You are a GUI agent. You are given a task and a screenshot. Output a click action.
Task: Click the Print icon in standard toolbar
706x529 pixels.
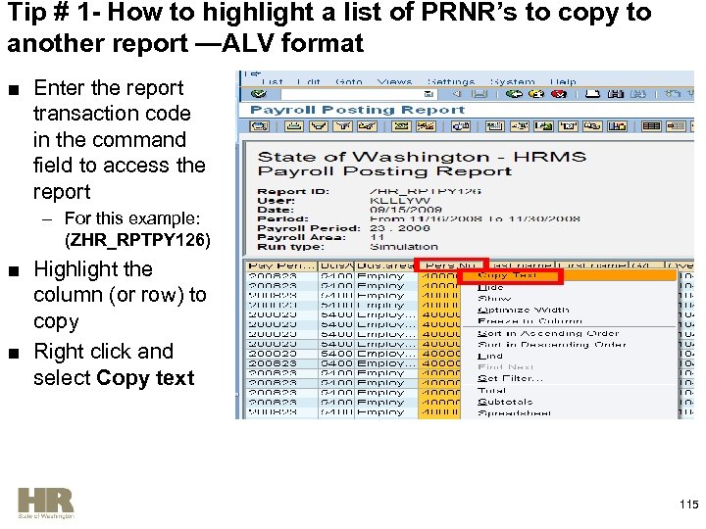click(592, 94)
